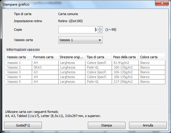Click the Colore carta column header
Viewport: 171px width, 133px height.
[x=152, y=57]
